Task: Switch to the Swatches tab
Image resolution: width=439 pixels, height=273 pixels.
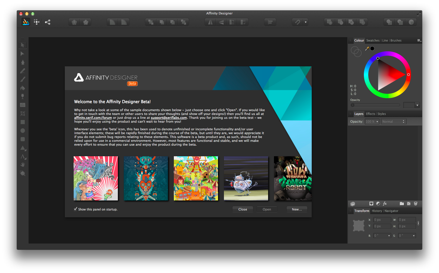Action: pos(373,40)
